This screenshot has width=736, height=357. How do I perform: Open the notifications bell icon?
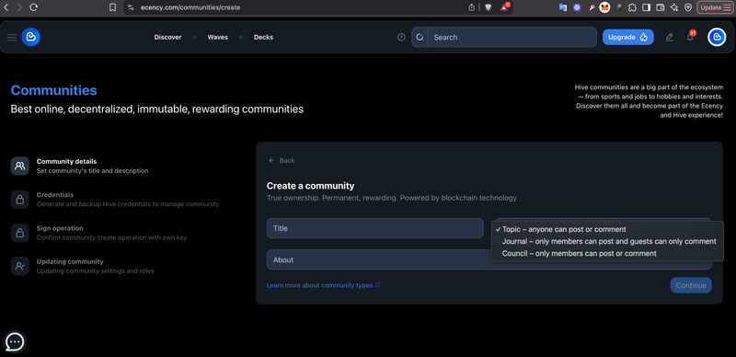coord(690,37)
